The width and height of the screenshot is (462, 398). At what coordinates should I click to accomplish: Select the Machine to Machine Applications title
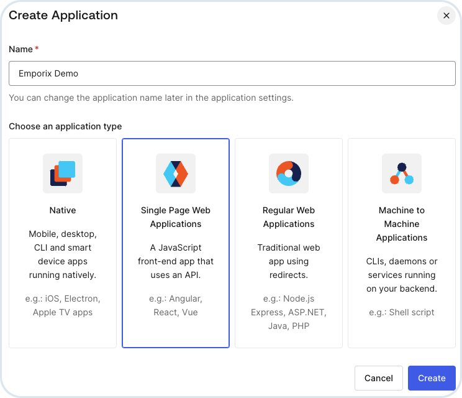tap(402, 224)
